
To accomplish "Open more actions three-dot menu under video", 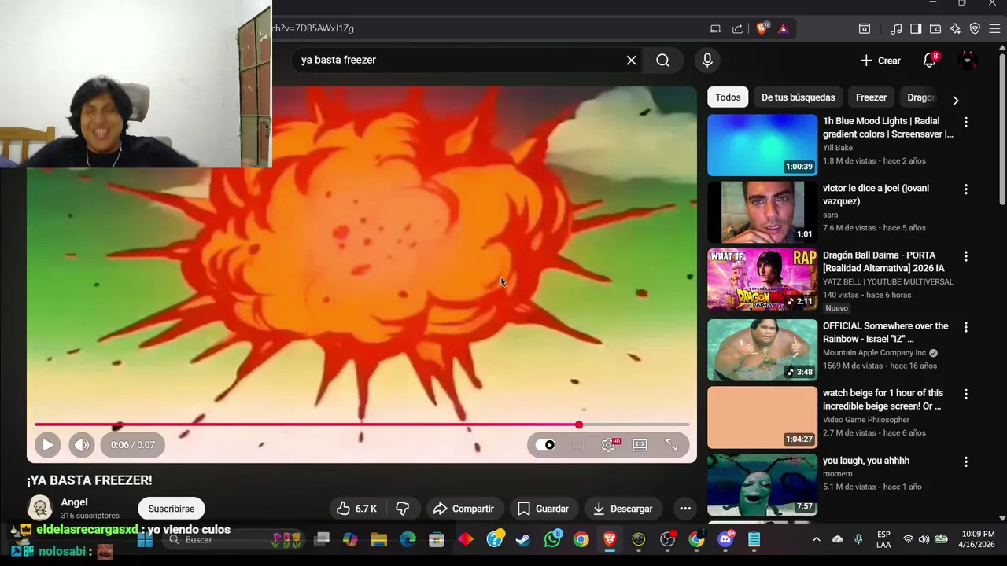I will click(x=685, y=509).
